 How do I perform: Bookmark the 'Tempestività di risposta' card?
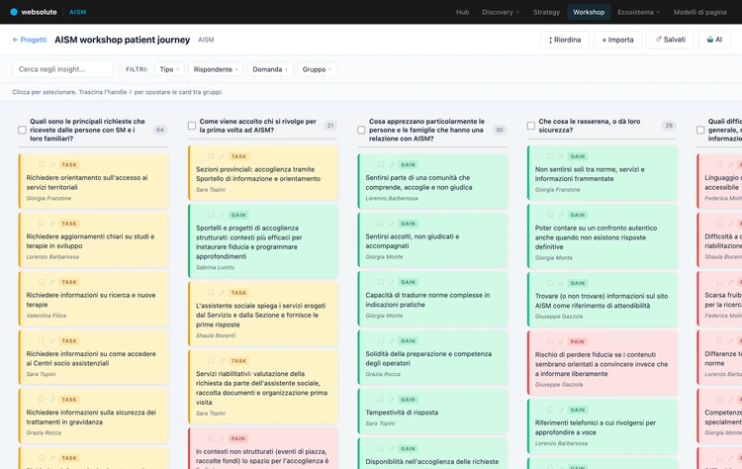tap(381, 400)
